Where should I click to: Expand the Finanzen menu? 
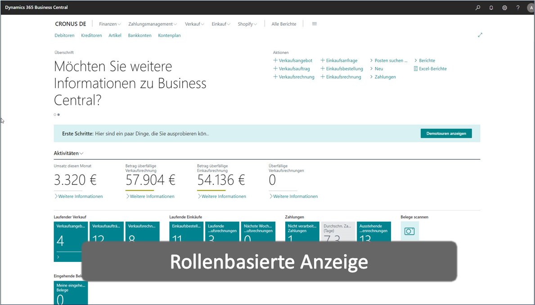click(110, 24)
